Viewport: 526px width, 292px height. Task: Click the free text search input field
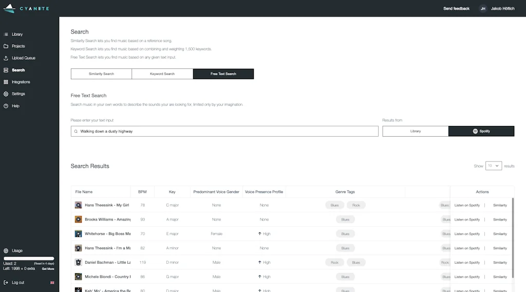click(226, 131)
